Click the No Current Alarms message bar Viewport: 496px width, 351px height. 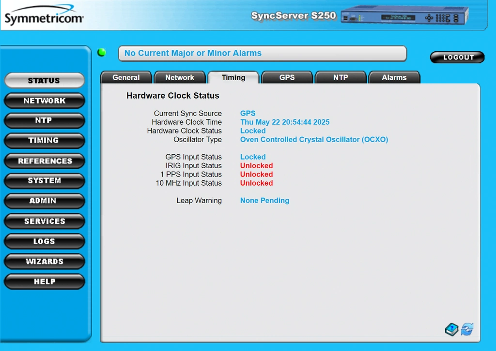262,53
